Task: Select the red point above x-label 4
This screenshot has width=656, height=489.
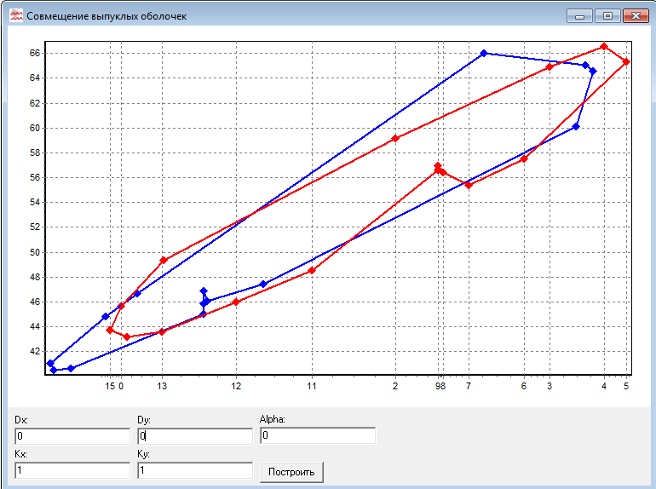Action: (x=604, y=46)
